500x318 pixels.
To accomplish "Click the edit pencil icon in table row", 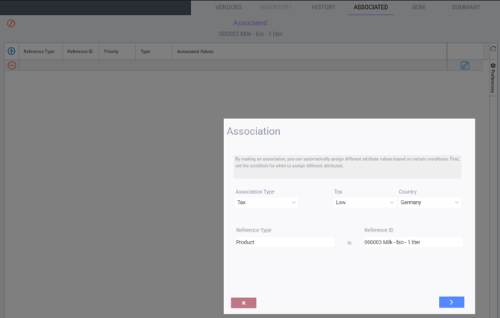I will (465, 66).
